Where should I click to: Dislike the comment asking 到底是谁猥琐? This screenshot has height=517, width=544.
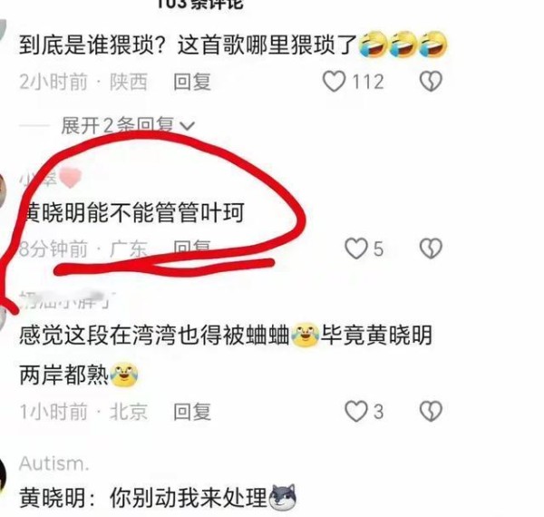coord(431,82)
